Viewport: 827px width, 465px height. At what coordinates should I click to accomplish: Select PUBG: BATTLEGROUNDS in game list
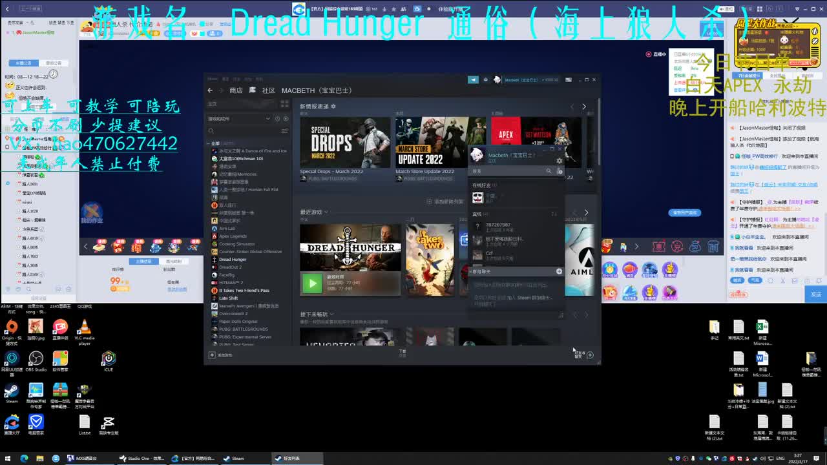pos(239,329)
